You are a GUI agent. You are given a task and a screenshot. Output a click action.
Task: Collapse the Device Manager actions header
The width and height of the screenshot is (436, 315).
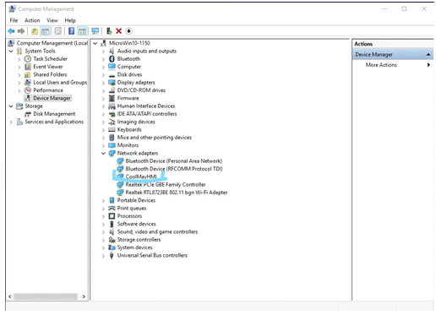[428, 54]
